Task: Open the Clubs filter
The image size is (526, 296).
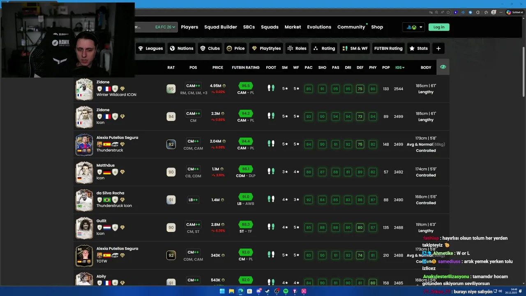Action: point(210,49)
